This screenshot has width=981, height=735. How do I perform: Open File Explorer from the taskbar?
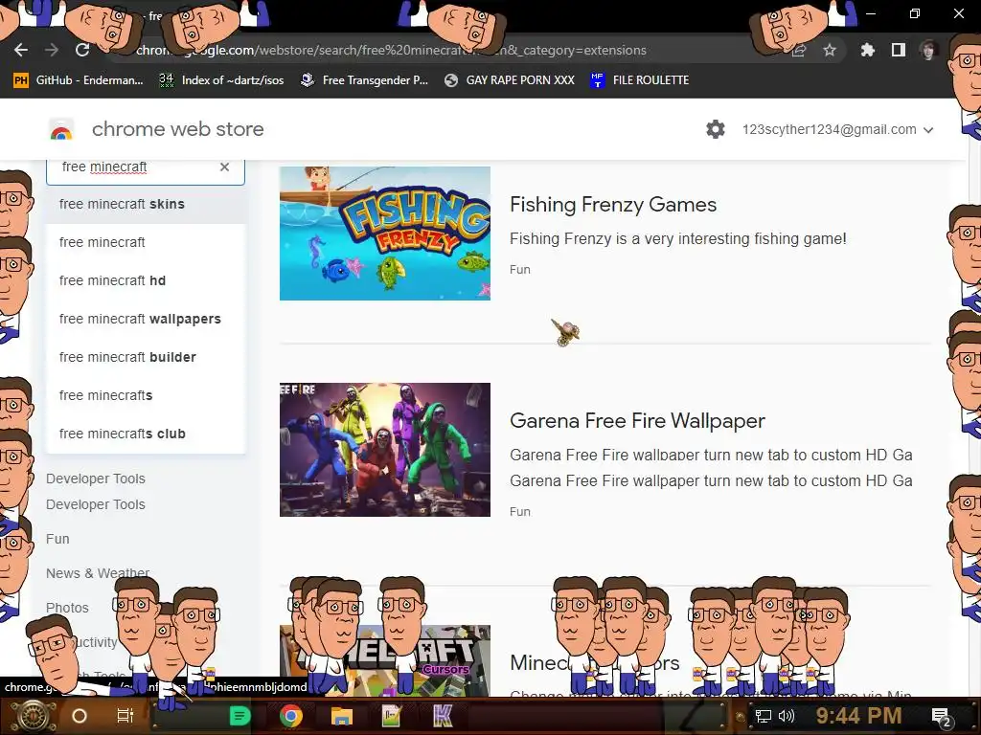342,716
